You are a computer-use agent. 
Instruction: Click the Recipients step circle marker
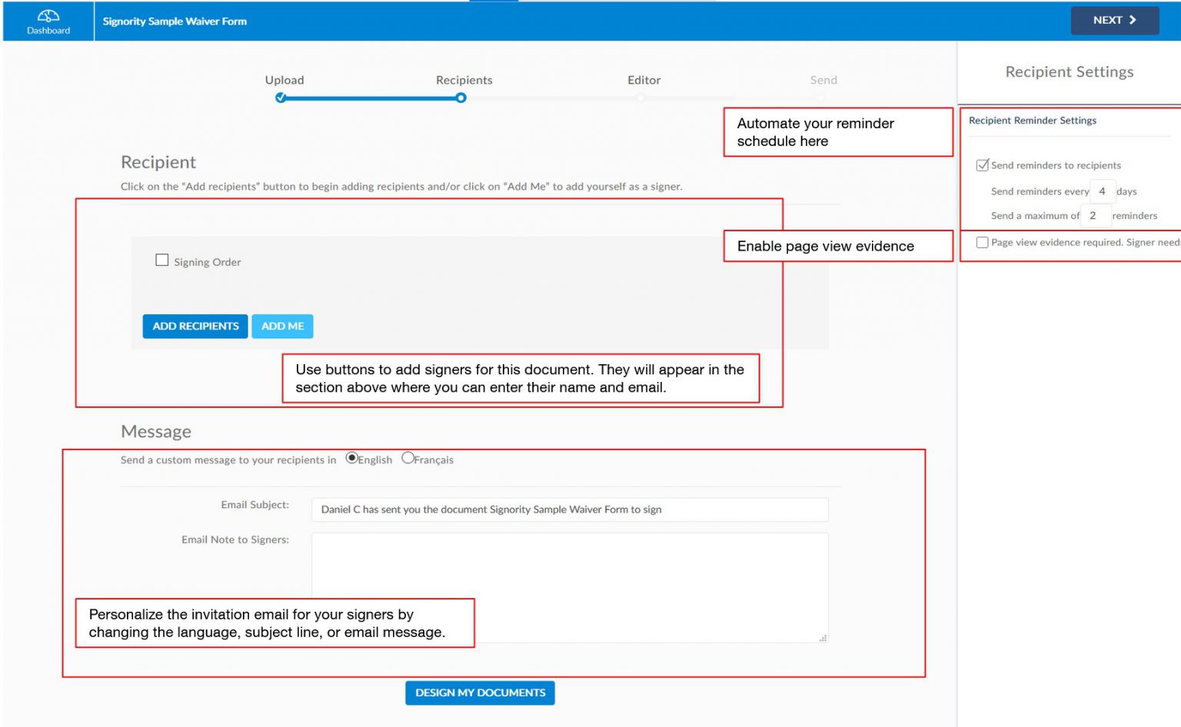click(461, 98)
